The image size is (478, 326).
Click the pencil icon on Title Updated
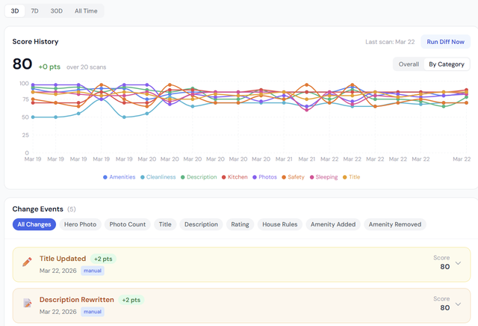pyautogui.click(x=27, y=262)
